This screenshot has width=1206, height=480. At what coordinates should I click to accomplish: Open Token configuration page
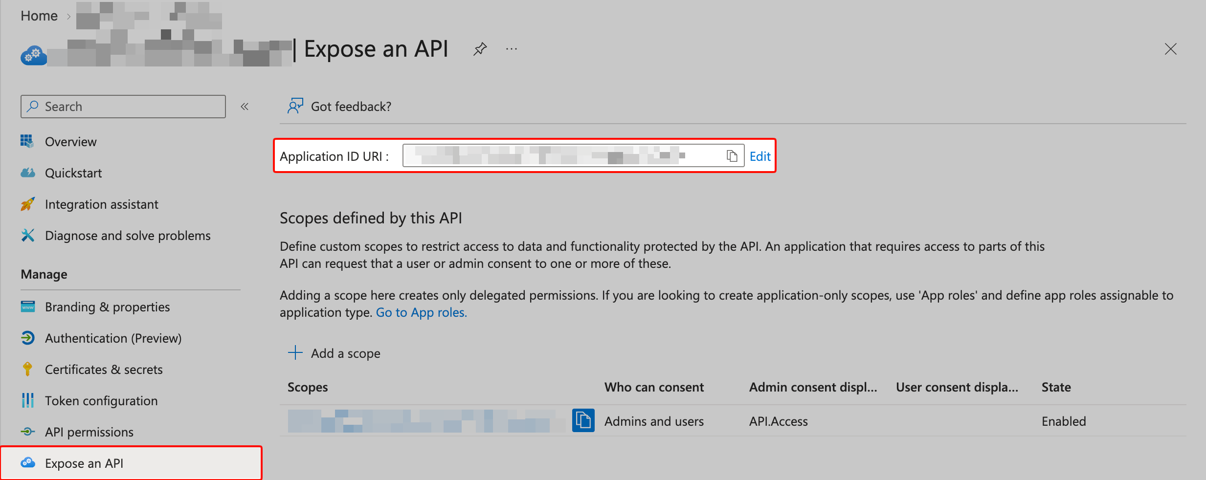(x=101, y=401)
